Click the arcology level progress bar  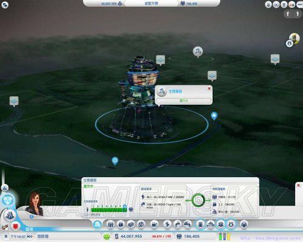[109, 210]
